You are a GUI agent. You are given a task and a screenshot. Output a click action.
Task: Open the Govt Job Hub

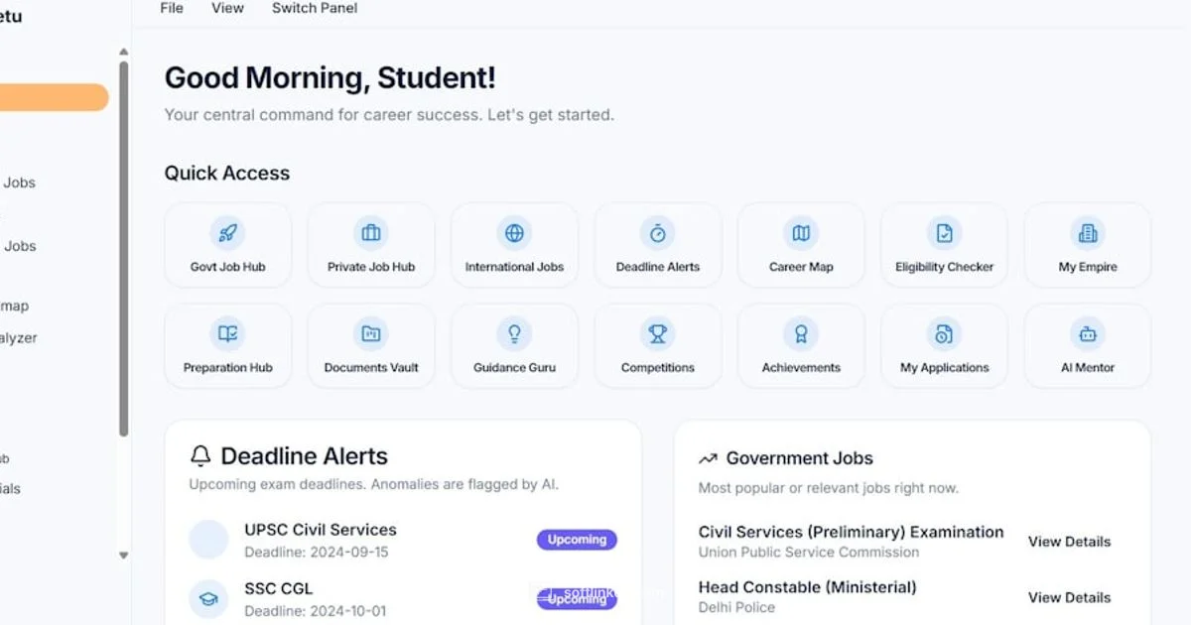click(227, 244)
